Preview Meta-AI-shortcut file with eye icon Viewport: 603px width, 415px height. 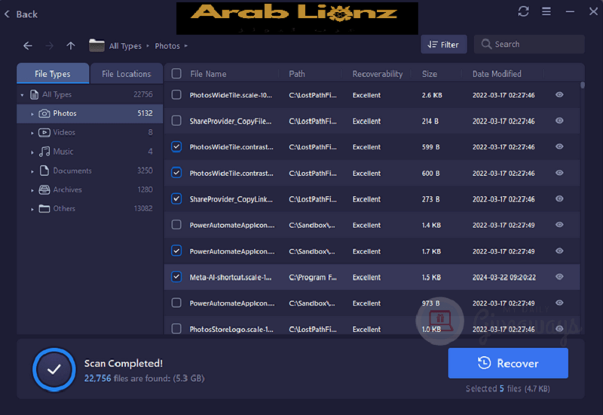559,277
